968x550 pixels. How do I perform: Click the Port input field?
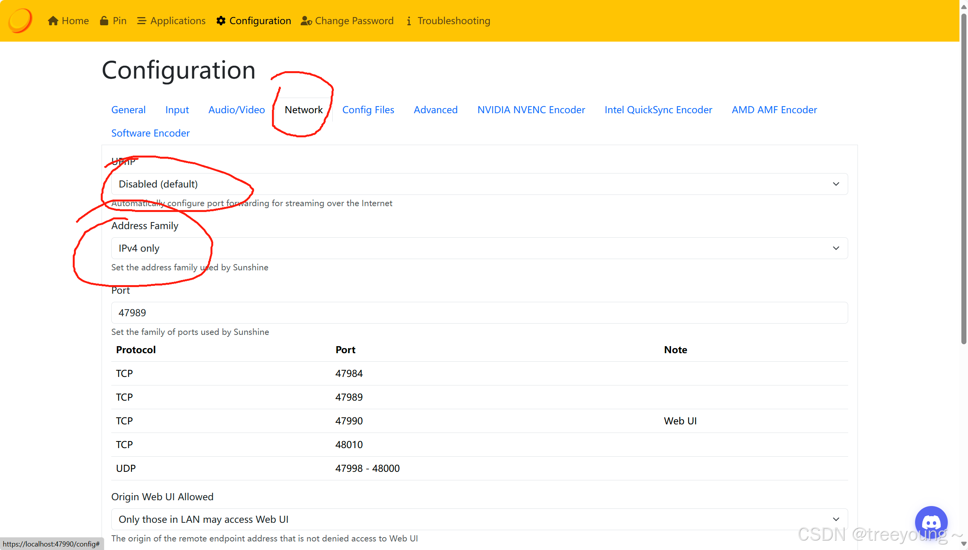(479, 313)
